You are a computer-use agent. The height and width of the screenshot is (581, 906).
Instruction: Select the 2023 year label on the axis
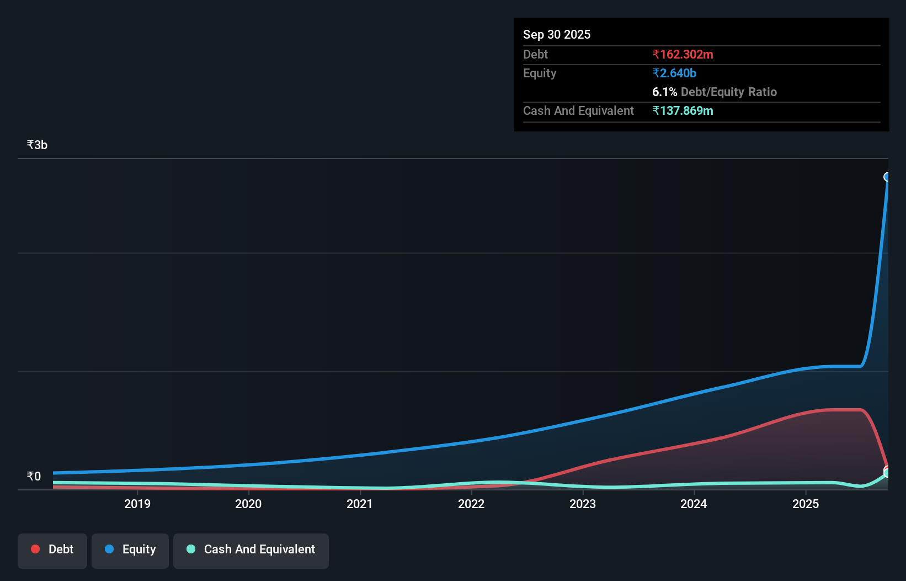583,504
